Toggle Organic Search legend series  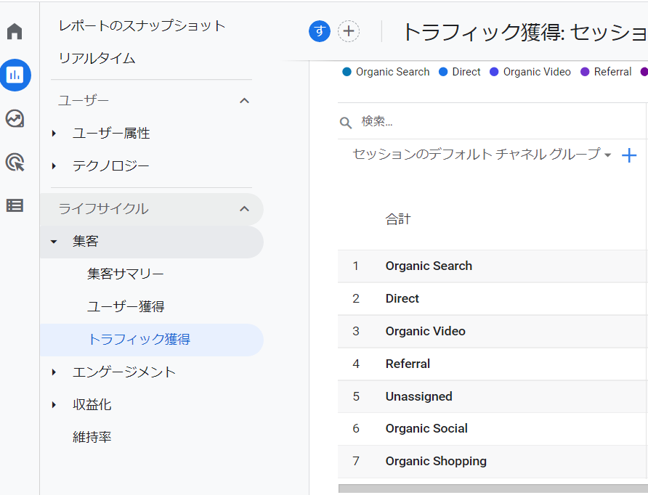click(386, 72)
